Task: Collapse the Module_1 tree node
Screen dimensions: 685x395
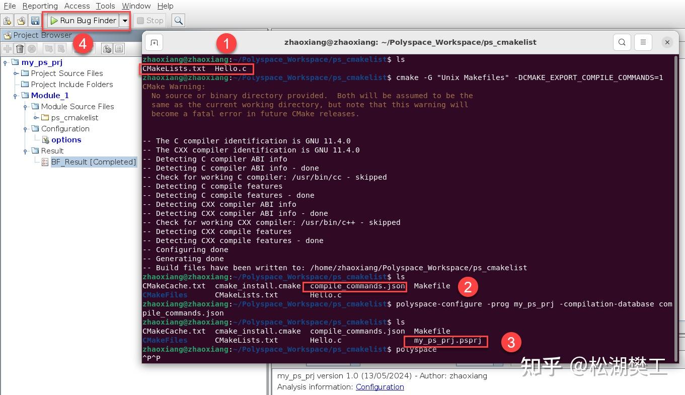Action: tap(14, 95)
